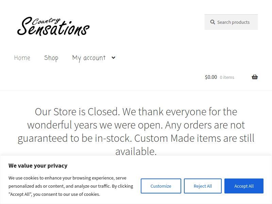Click the 'Our Store is Closed' text

click(x=77, y=112)
